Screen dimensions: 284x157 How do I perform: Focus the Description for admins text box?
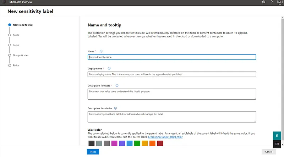point(172,117)
